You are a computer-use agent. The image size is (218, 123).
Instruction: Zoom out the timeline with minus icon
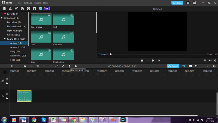196,66
